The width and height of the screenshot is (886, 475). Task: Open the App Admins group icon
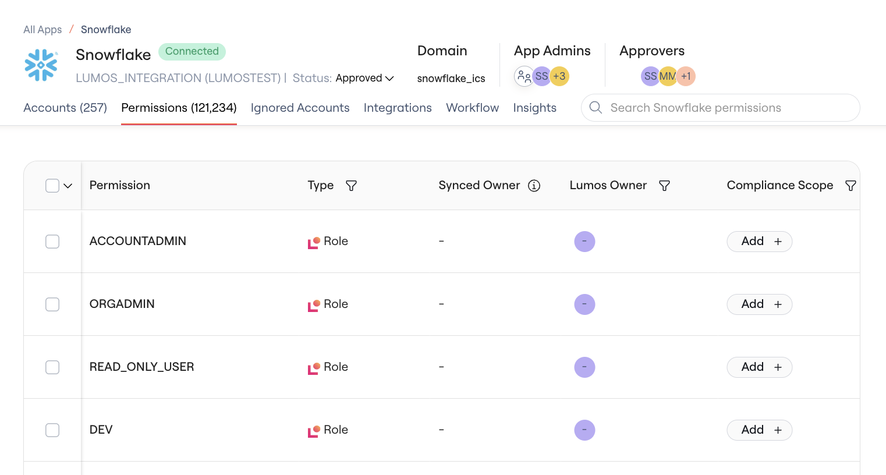pyautogui.click(x=524, y=76)
